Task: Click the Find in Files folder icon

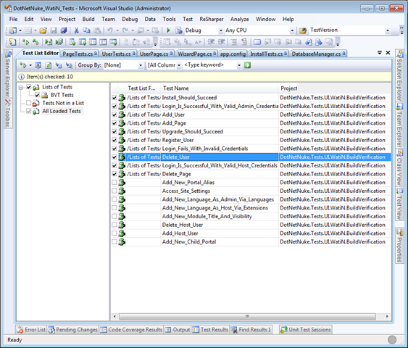Action: pyautogui.click(x=303, y=30)
